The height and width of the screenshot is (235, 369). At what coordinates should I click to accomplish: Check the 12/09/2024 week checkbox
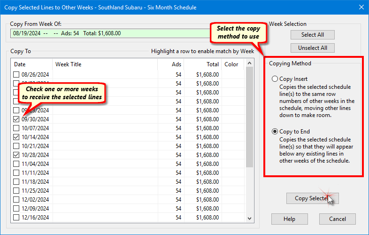point(16,209)
